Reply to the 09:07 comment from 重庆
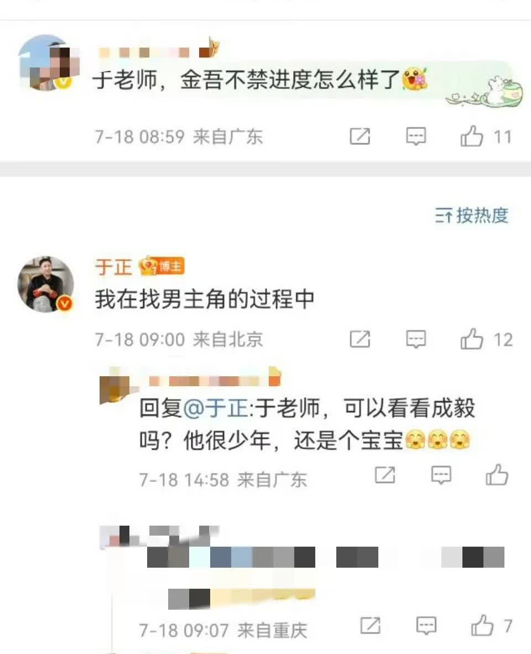Viewport: 531px width, 654px height. (426, 626)
